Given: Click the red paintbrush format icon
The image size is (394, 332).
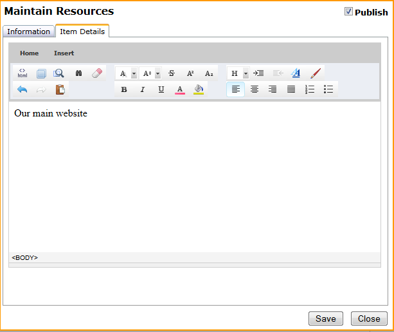Looking at the screenshot, I should tap(316, 73).
